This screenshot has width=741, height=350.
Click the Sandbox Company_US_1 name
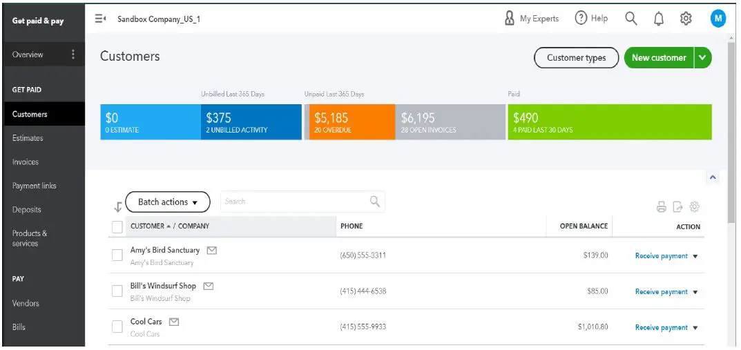(x=159, y=19)
